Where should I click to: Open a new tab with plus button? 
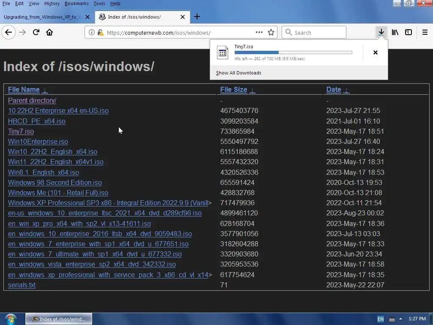click(197, 17)
